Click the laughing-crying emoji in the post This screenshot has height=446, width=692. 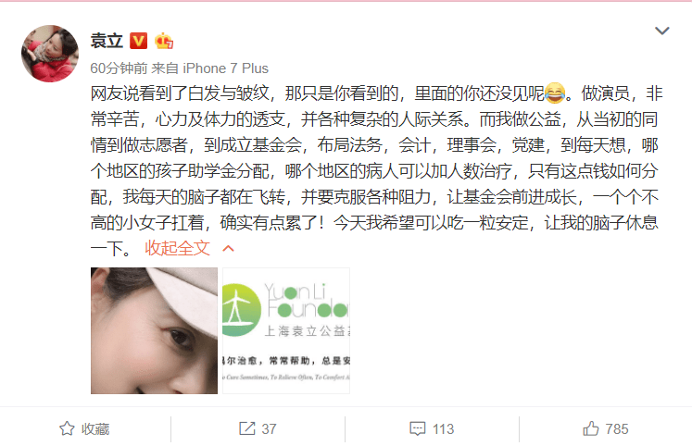pos(555,93)
